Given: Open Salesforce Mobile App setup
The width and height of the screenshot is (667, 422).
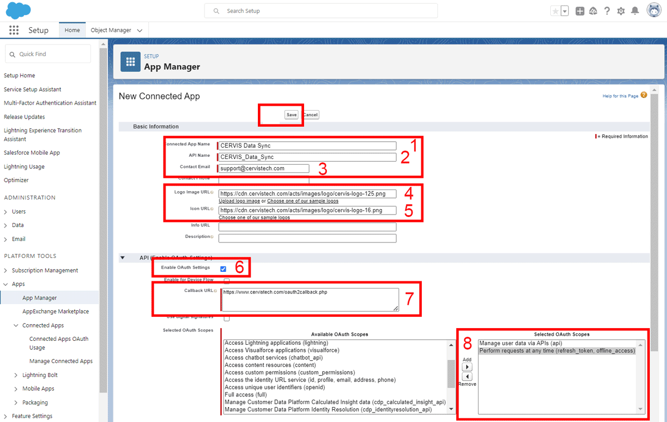Looking at the screenshot, I should pos(32,152).
